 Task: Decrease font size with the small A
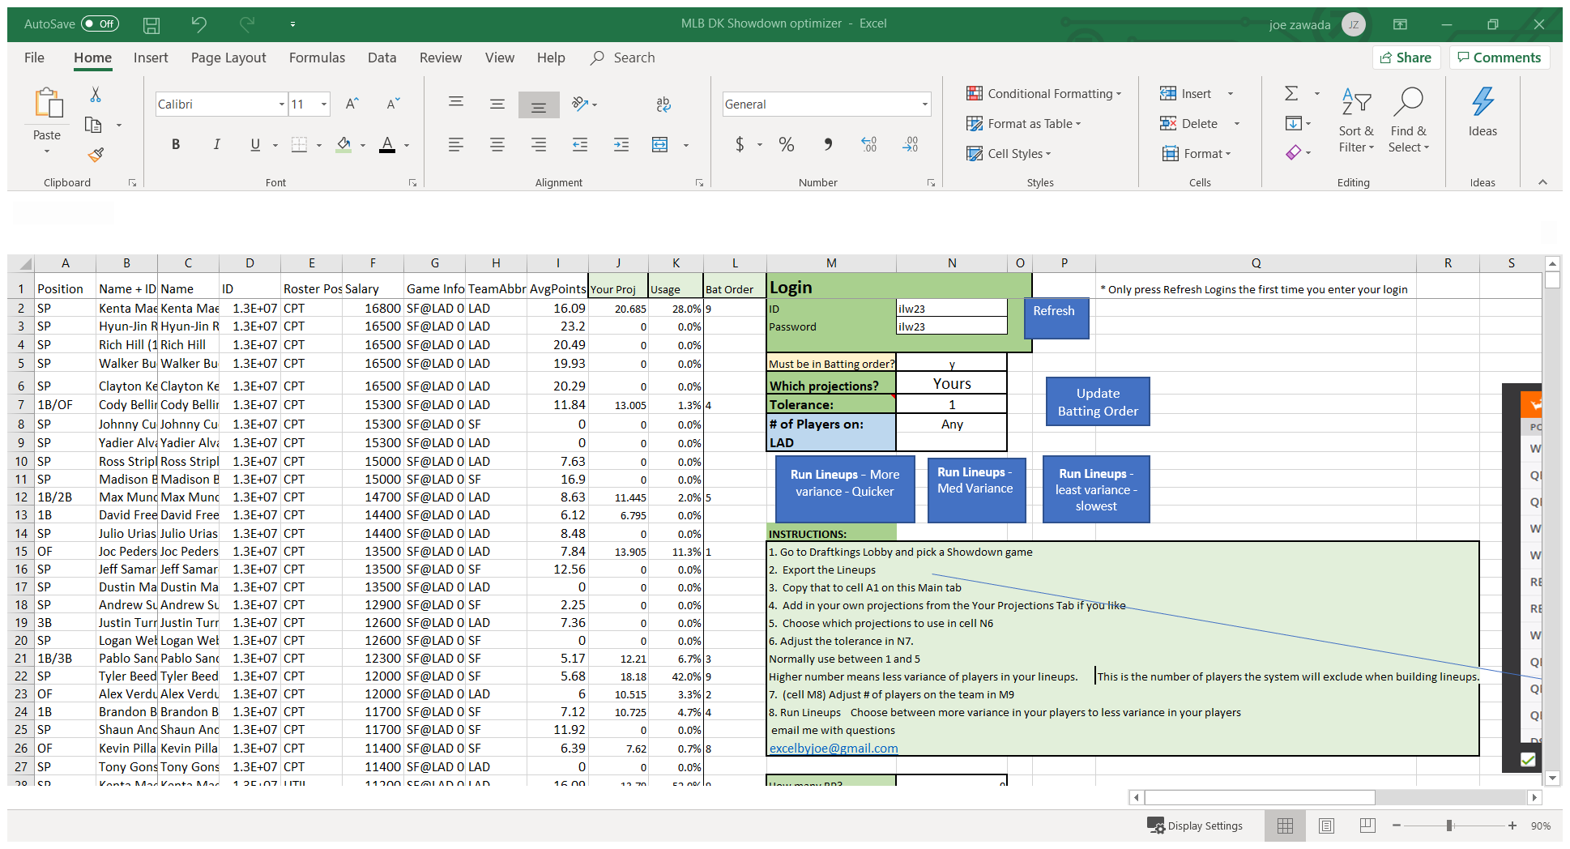tap(393, 104)
